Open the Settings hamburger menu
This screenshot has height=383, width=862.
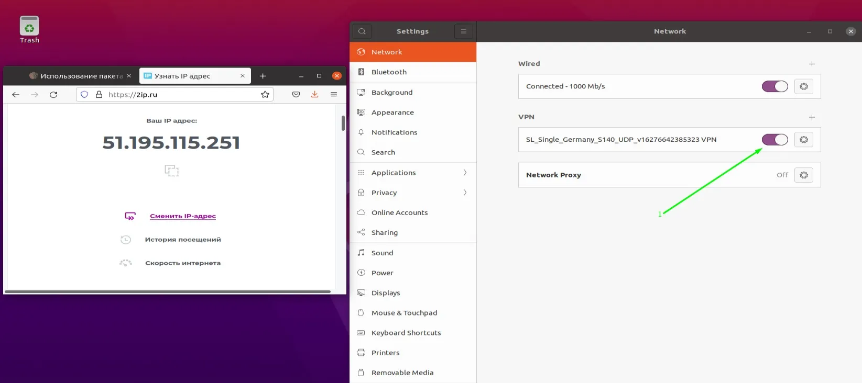pos(464,31)
